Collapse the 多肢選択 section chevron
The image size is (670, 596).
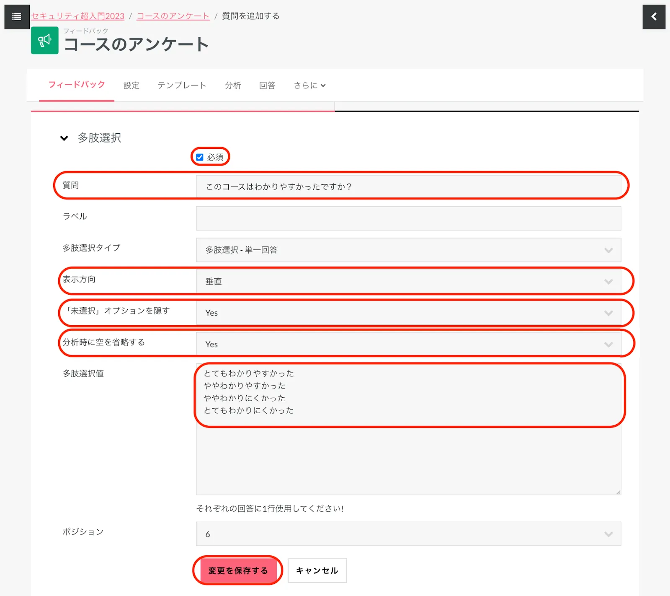(x=64, y=138)
